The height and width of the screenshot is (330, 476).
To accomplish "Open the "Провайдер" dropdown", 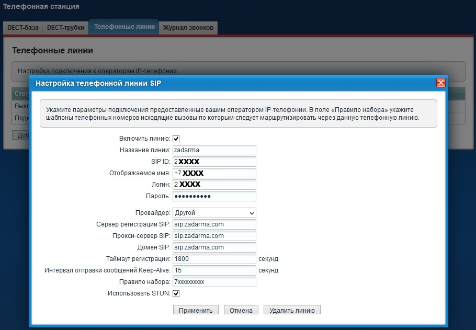I will [214, 213].
